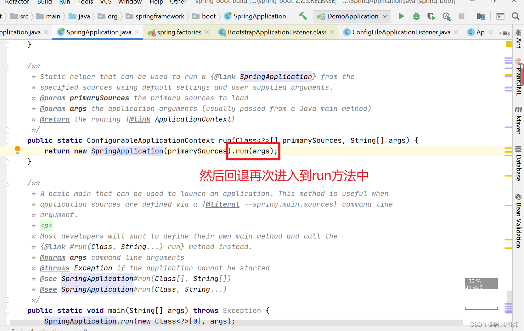
Task: Open the Maven tool window
Action: click(x=518, y=120)
